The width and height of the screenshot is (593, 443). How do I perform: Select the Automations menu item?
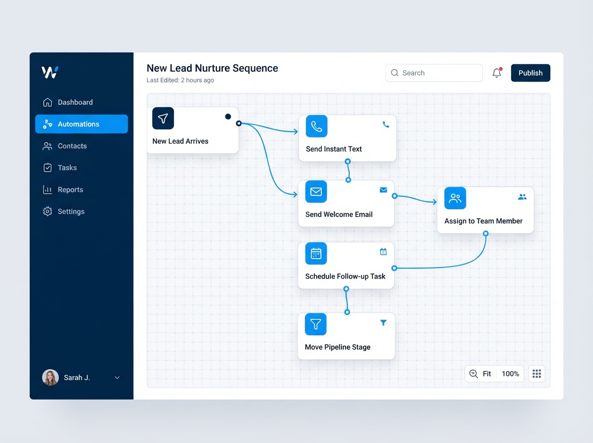(82, 124)
